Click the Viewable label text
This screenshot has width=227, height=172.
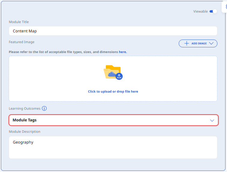[200, 11]
